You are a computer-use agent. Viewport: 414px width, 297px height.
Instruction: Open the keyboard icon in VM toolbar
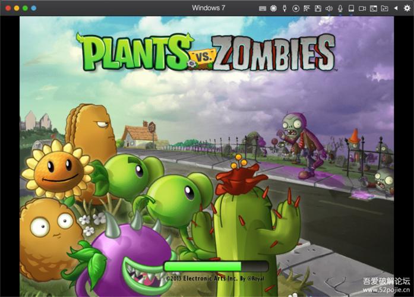(263, 8)
